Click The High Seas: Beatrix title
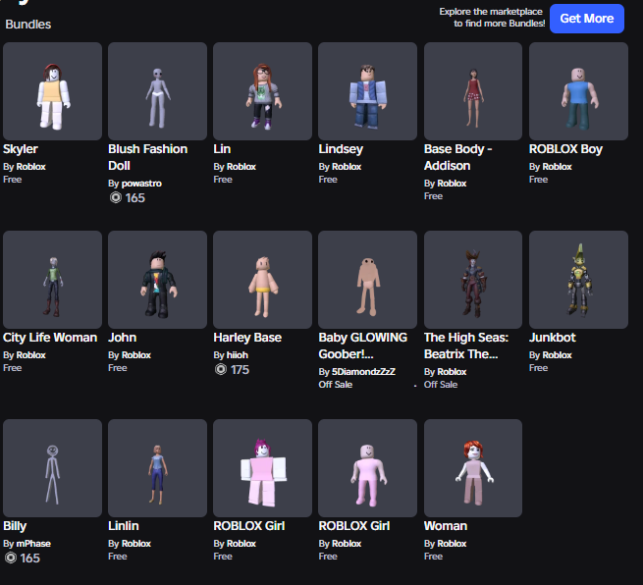The width and height of the screenshot is (643, 585). coord(466,346)
